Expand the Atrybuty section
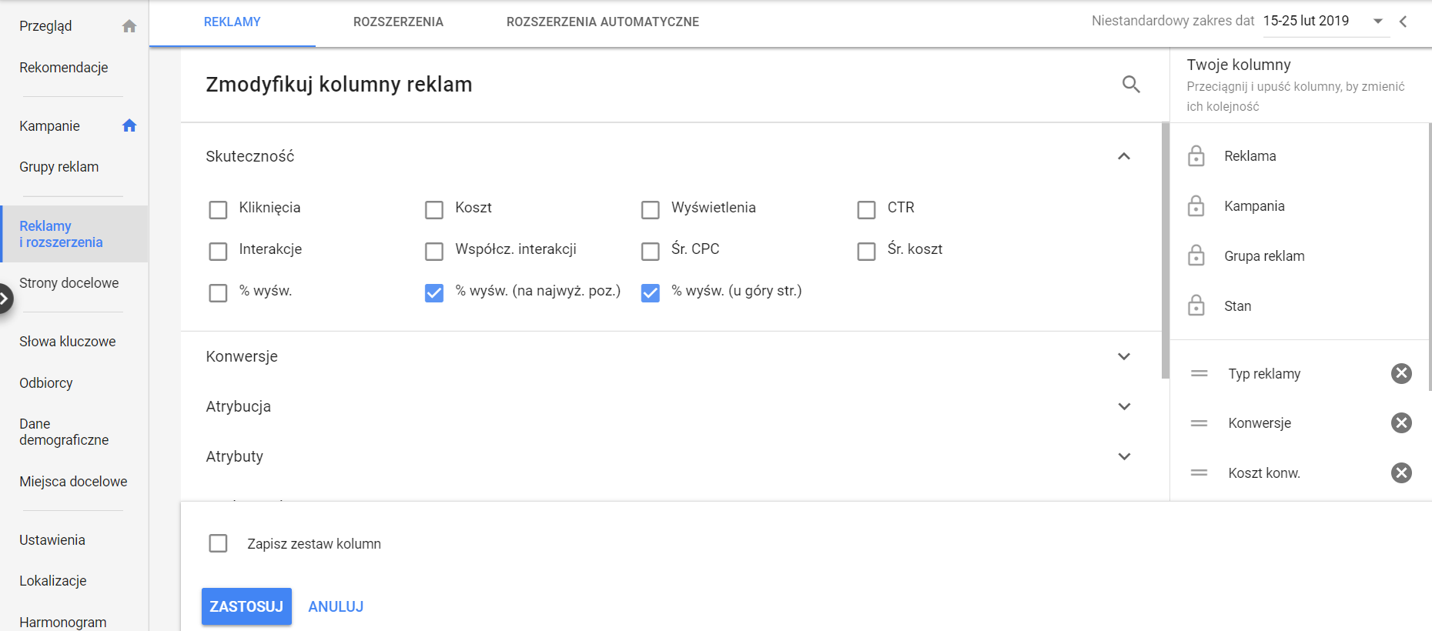The width and height of the screenshot is (1432, 631). coord(1124,456)
